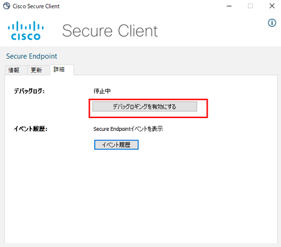Image resolution: width=281 pixels, height=247 pixels.
Task: Click the Secure Endpointイベントを表示 text
Action: click(x=128, y=129)
